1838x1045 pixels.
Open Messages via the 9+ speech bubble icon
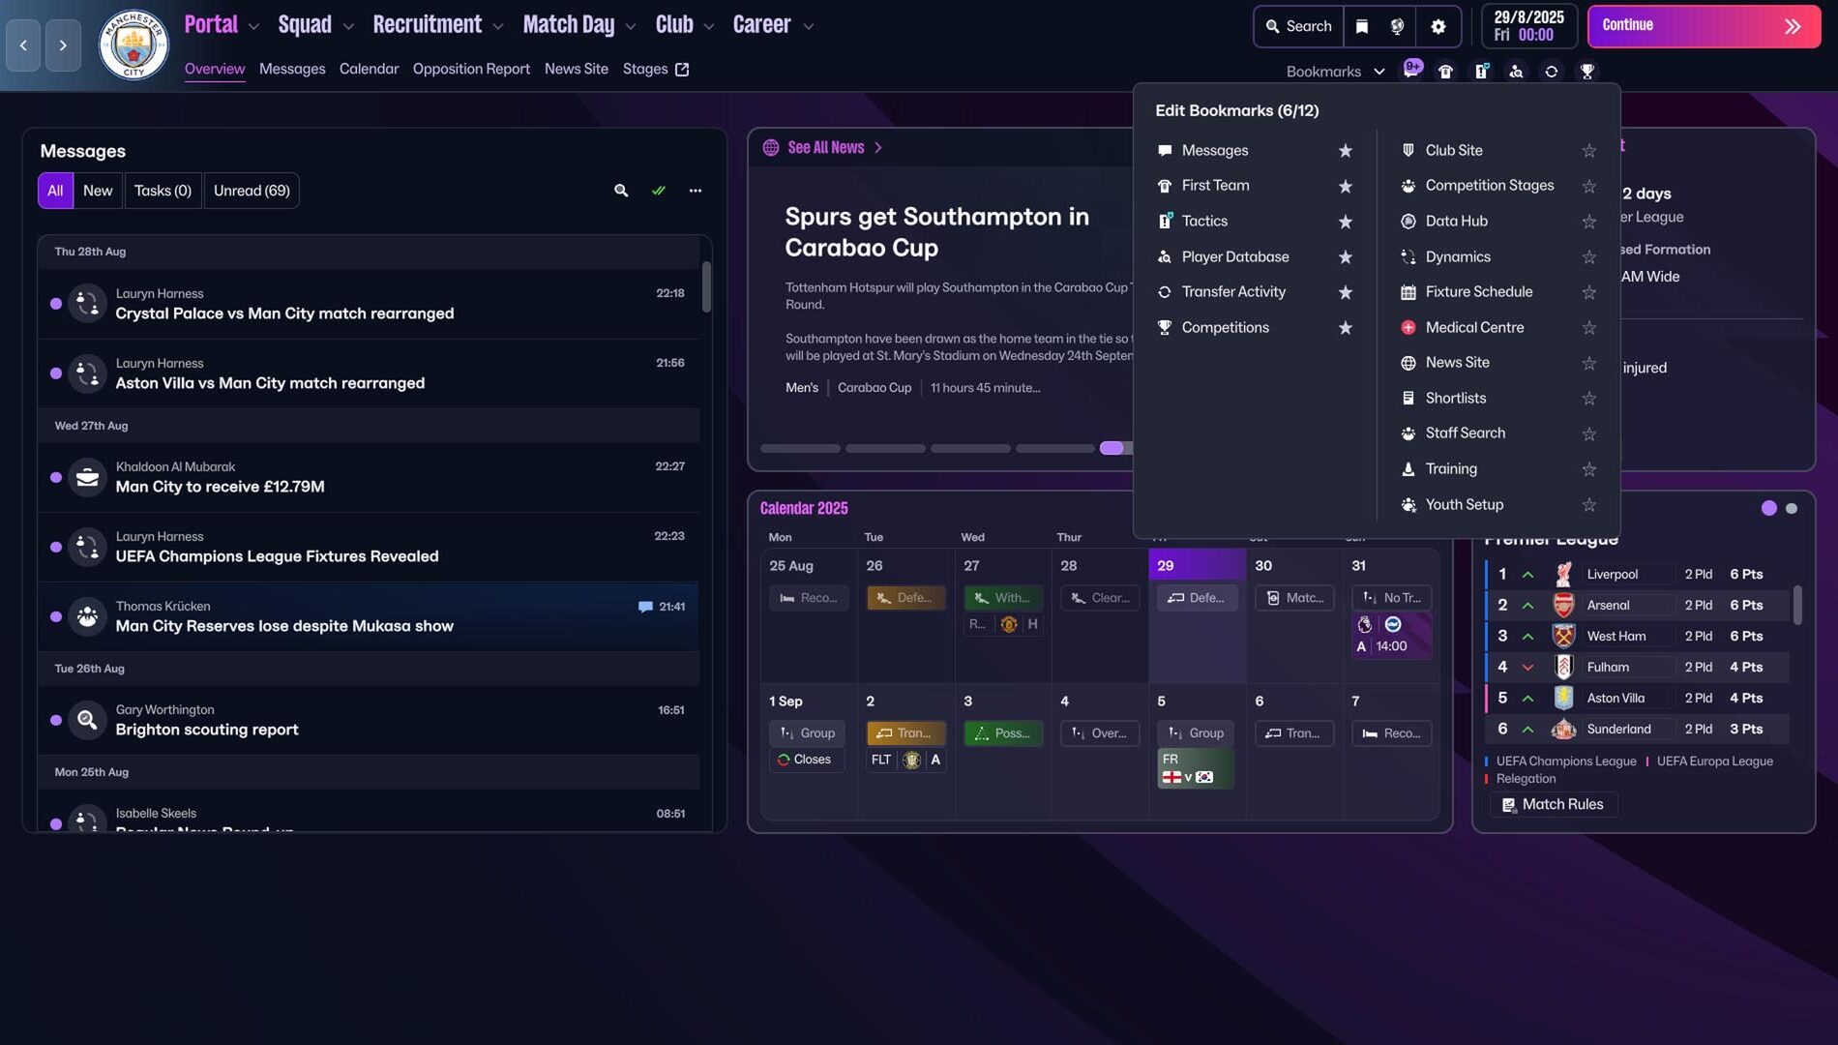[1412, 71]
